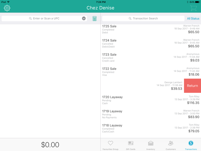
Task: Click the George Lambert $39.53 transaction
Action: click(x=142, y=86)
